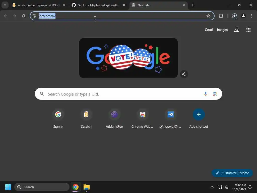Reload the page with the refresh icon
Viewport: 257px width, 193px height.
coord(24,16)
